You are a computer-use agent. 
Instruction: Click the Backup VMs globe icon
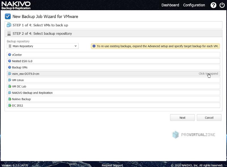[10, 67]
